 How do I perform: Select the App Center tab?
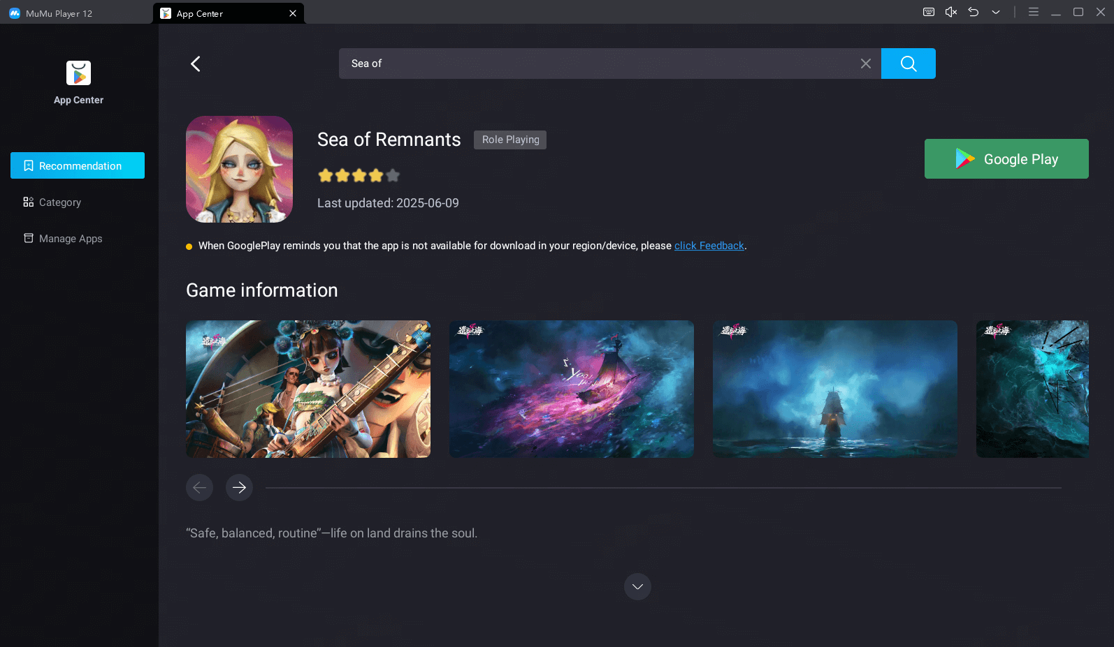(228, 13)
